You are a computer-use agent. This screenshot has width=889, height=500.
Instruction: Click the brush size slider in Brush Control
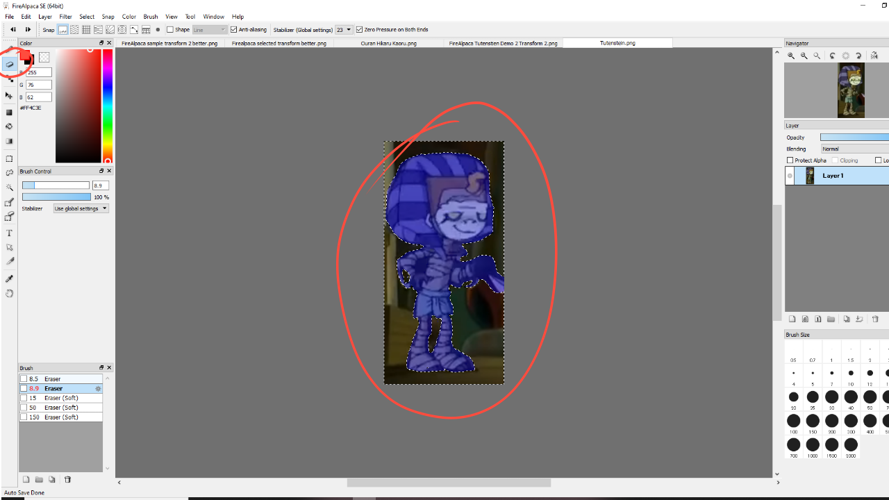56,185
